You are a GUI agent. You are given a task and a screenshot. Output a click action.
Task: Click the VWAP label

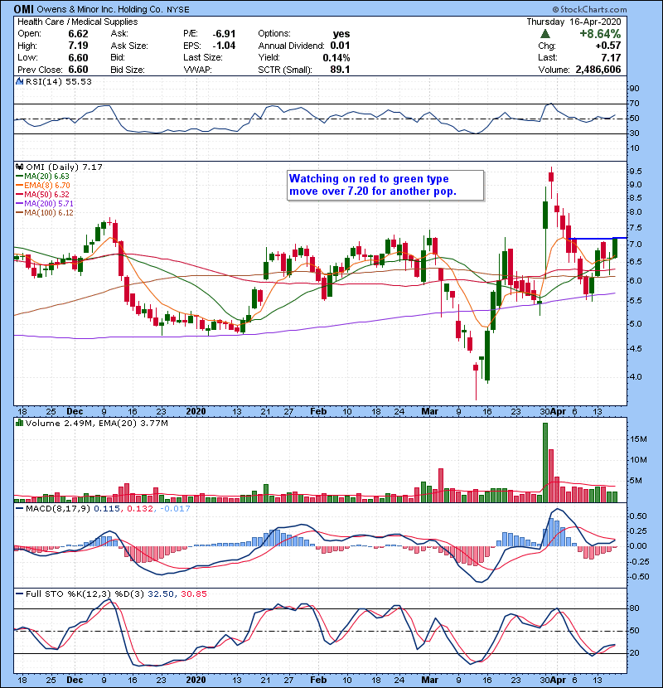click(x=197, y=70)
